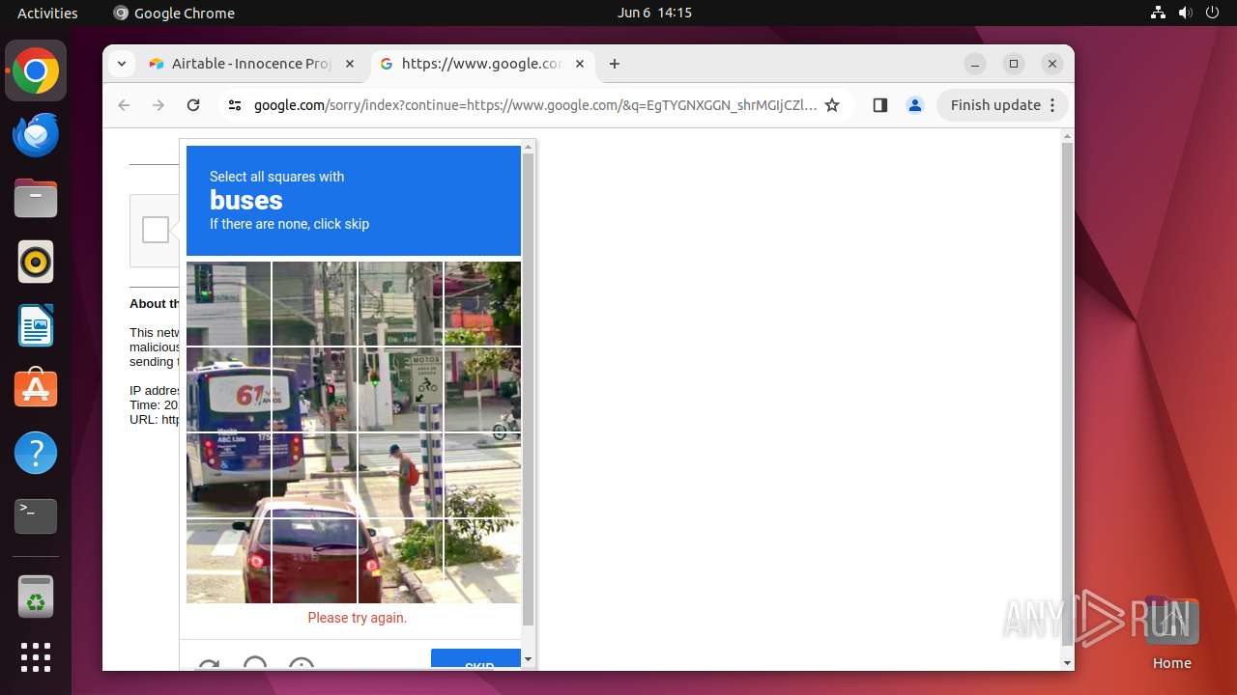Viewport: 1237px width, 695px height.
Task: Show Applications grid
Action: click(36, 657)
